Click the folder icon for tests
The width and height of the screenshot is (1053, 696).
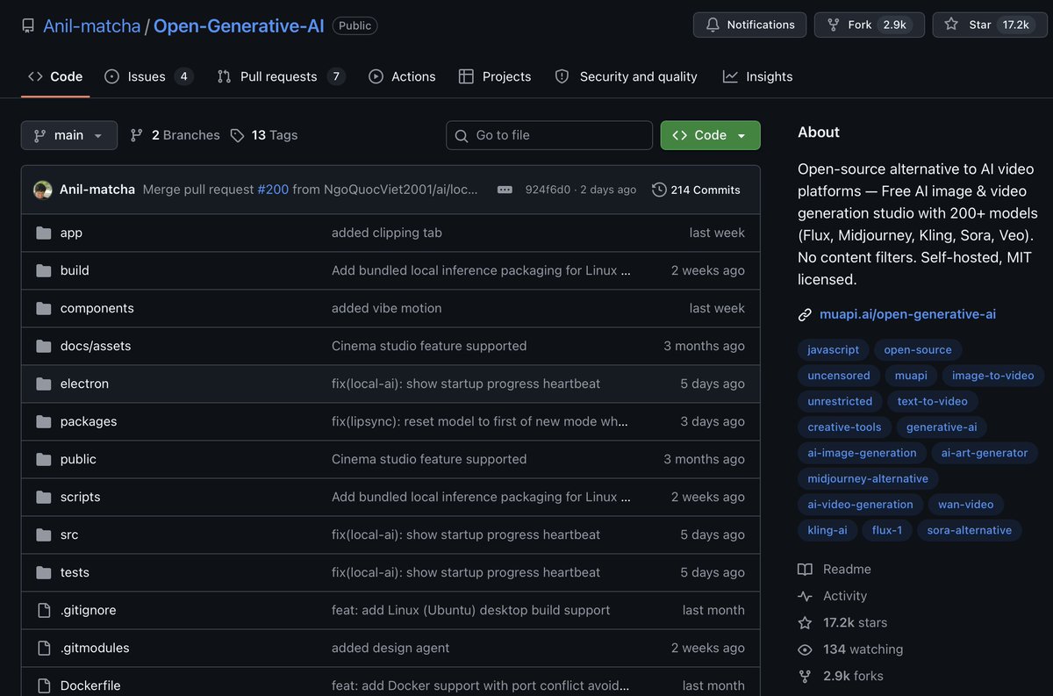(x=44, y=572)
